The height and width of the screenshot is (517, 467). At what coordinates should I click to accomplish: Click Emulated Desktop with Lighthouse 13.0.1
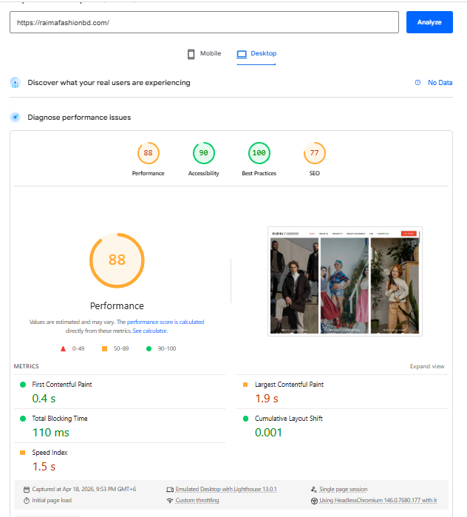point(225,489)
